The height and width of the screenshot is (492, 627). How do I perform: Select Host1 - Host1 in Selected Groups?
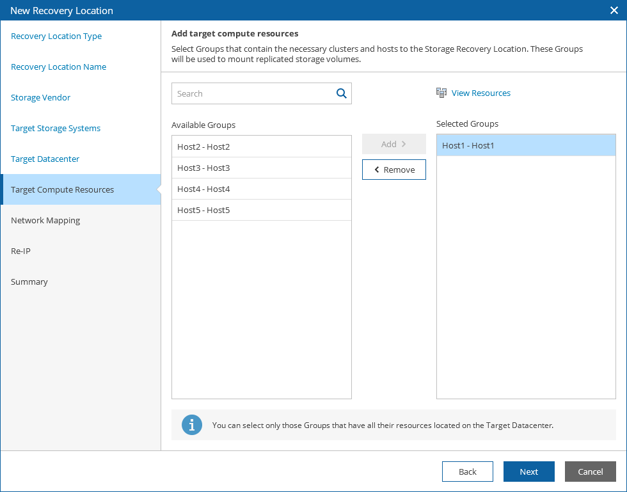(526, 145)
